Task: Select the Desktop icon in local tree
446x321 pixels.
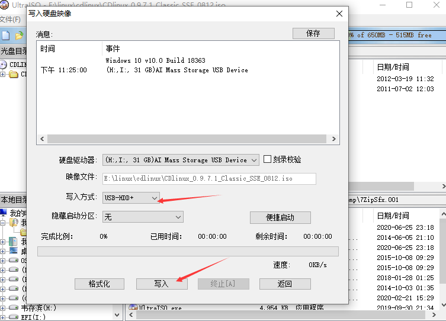Action: click(14, 251)
